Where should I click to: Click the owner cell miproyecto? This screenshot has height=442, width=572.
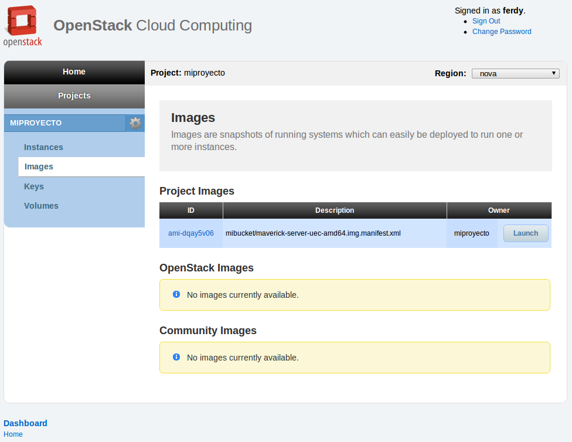click(471, 233)
